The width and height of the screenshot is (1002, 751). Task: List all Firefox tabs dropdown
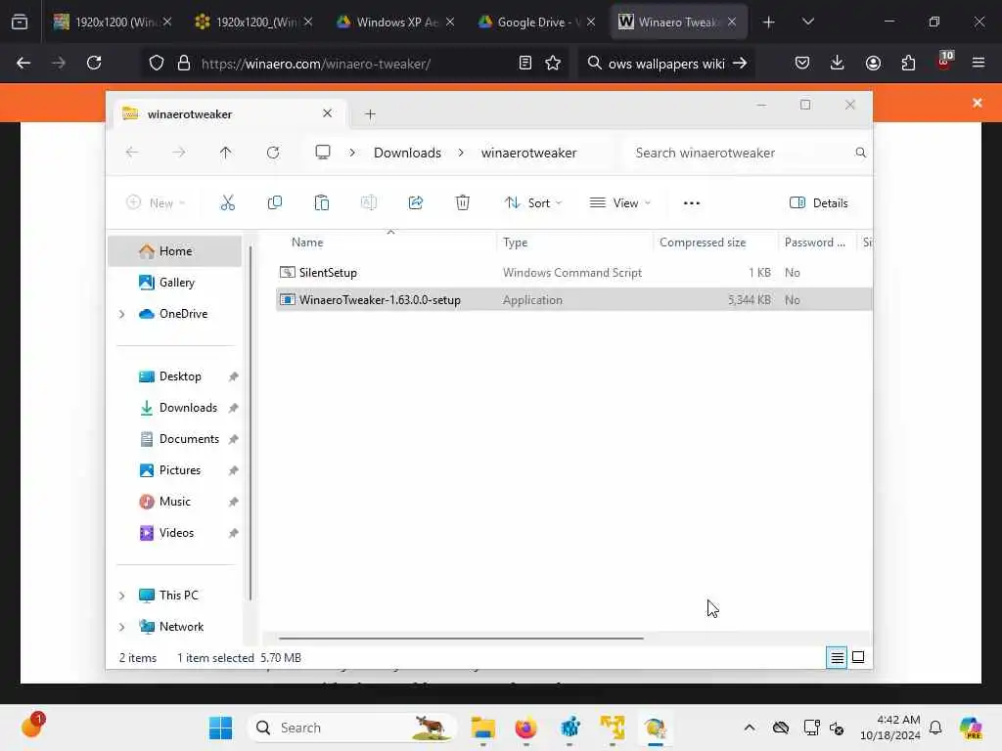pyautogui.click(x=807, y=22)
